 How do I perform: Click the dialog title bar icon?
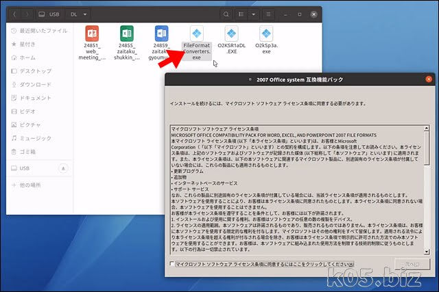pos(250,79)
